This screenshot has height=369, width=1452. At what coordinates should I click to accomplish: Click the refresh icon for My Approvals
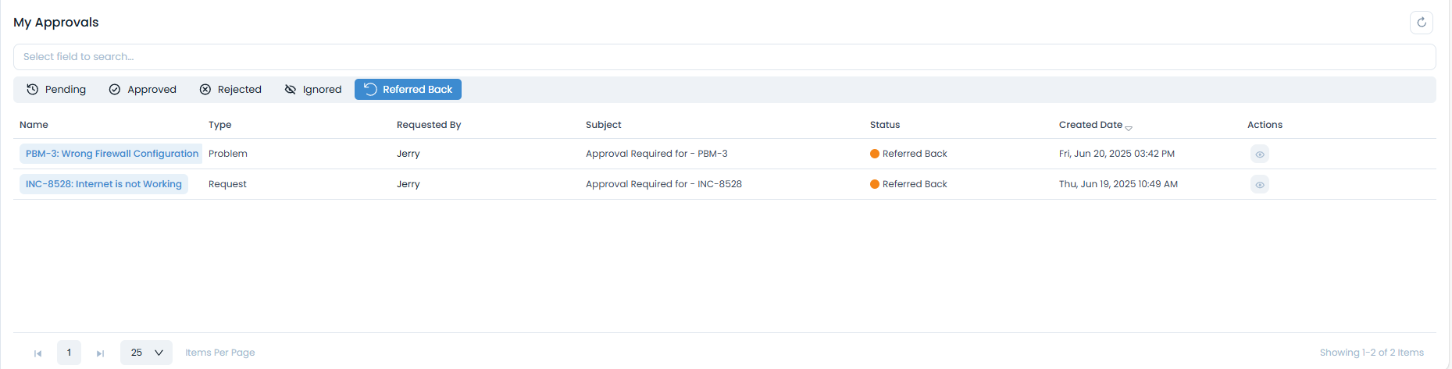point(1421,23)
